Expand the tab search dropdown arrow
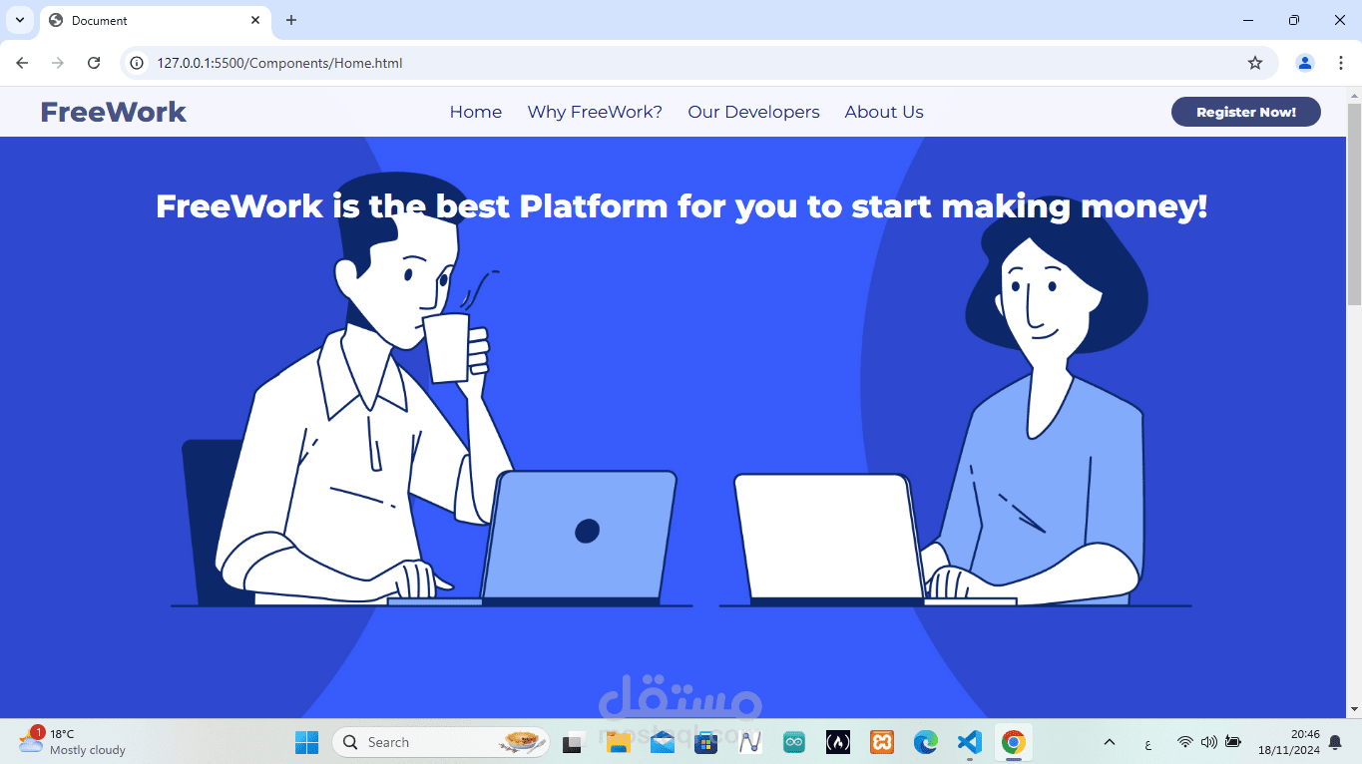 tap(19, 20)
